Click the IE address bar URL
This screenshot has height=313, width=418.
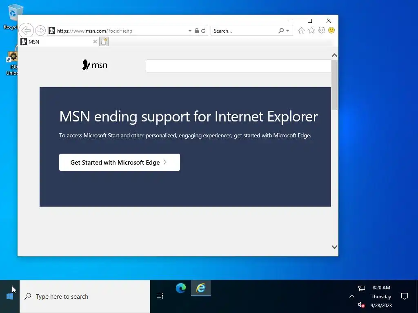point(95,31)
